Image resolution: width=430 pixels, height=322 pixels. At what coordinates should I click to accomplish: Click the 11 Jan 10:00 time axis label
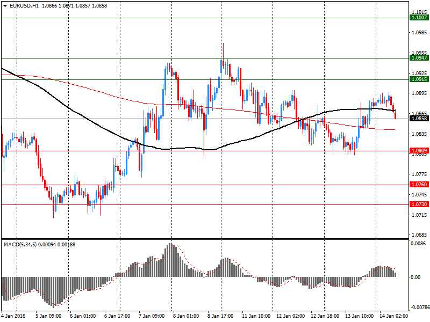256,316
